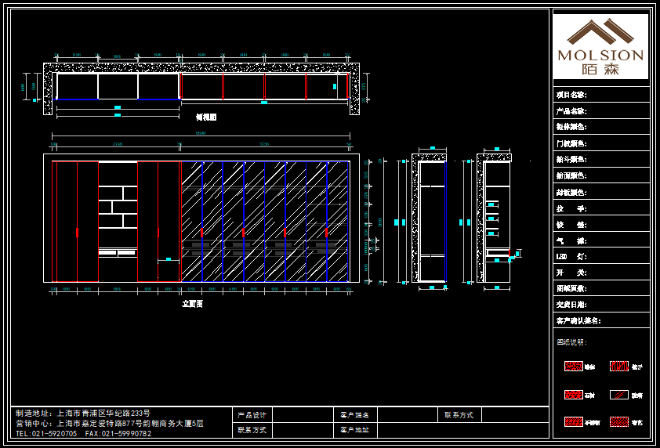Click the 客户地址 cell in bottom table
The height and width of the screenshot is (448, 660).
pyautogui.click(x=355, y=430)
